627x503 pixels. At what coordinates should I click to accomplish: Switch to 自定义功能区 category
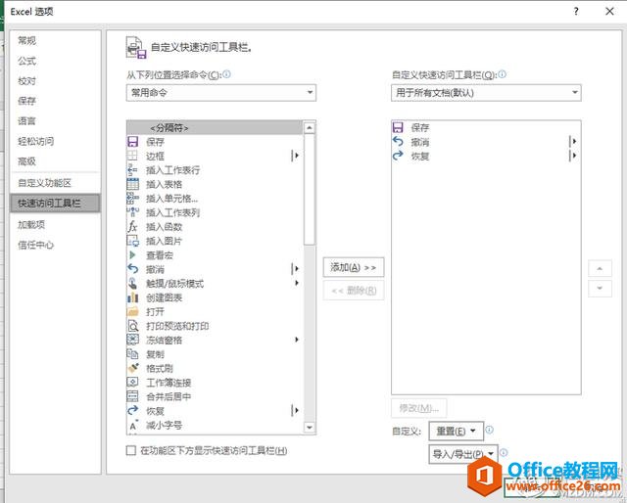click(x=55, y=183)
